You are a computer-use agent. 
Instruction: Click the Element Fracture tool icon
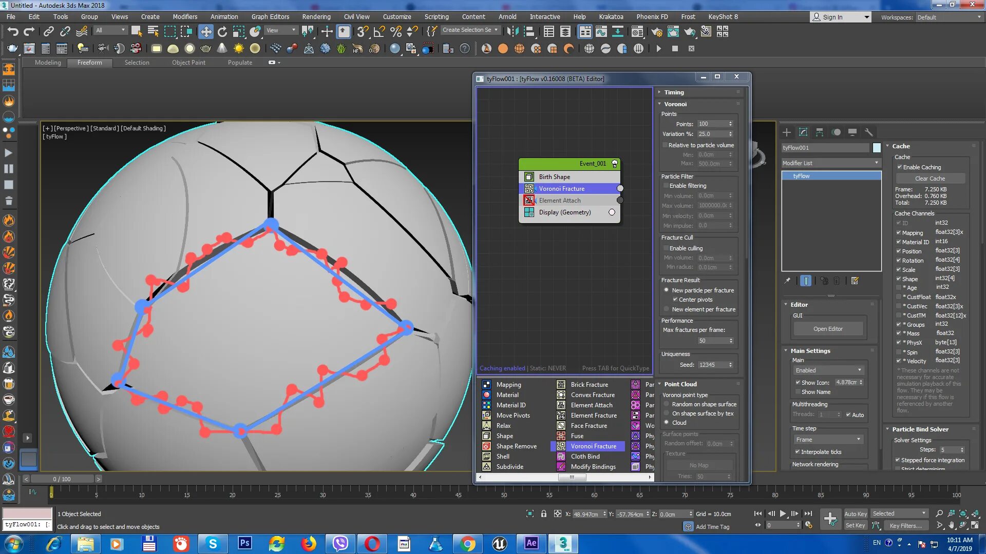tap(560, 415)
